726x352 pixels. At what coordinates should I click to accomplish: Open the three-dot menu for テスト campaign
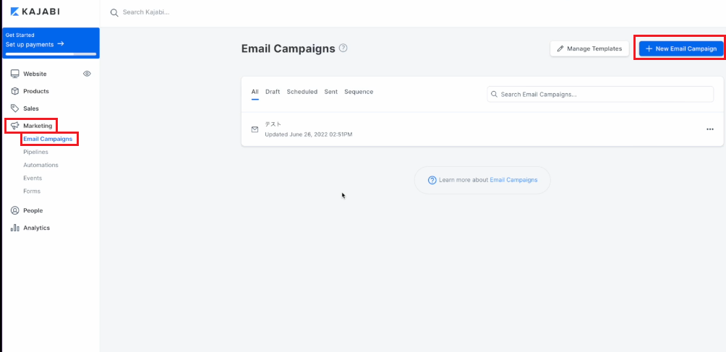click(710, 129)
